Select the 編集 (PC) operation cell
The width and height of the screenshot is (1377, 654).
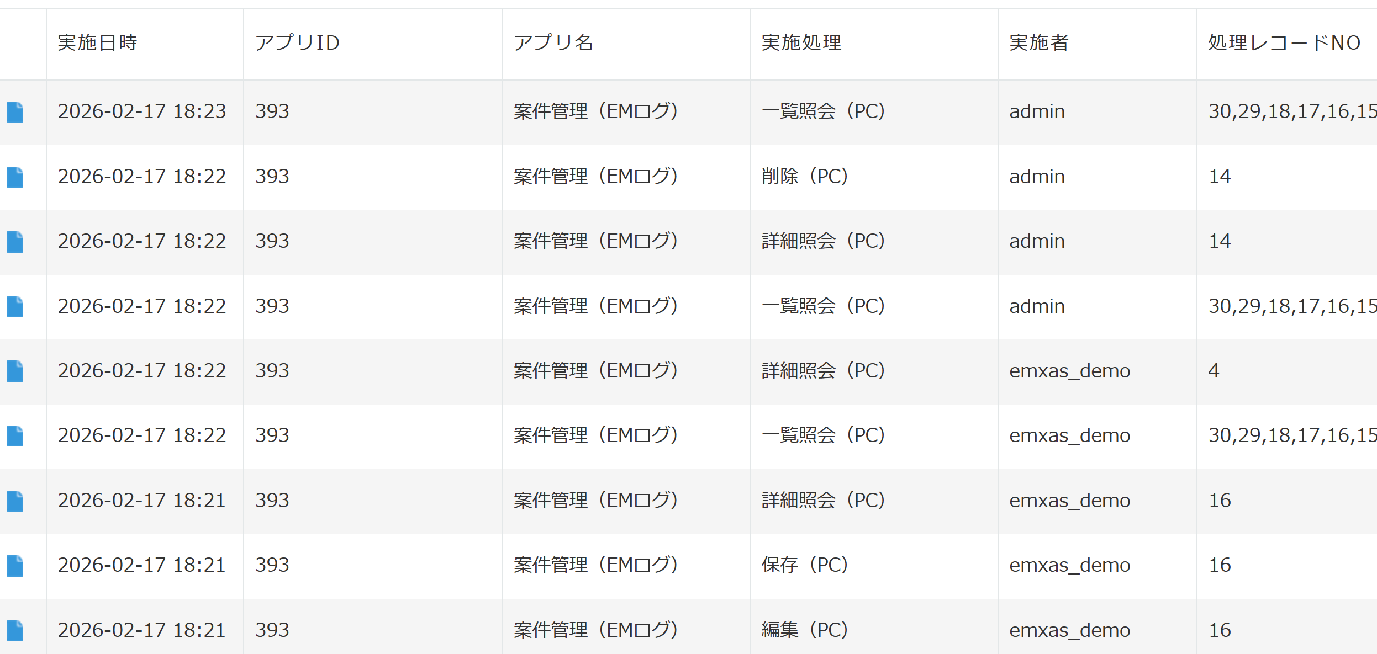click(x=804, y=630)
